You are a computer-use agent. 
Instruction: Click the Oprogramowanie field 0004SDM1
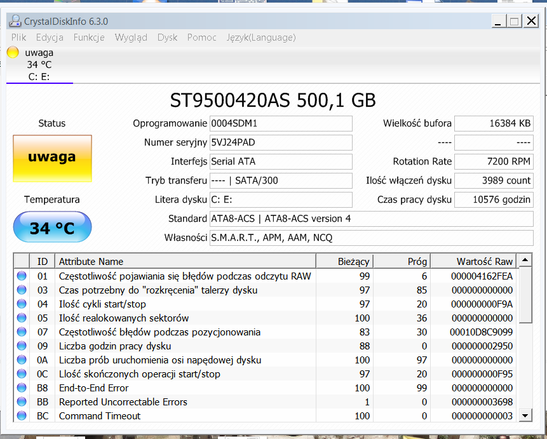[x=281, y=123]
